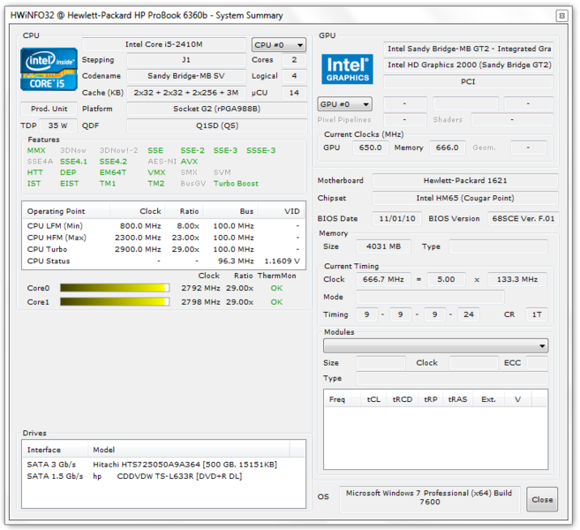580x530 pixels.
Task: Select the CPU Status row
Action: (x=163, y=261)
